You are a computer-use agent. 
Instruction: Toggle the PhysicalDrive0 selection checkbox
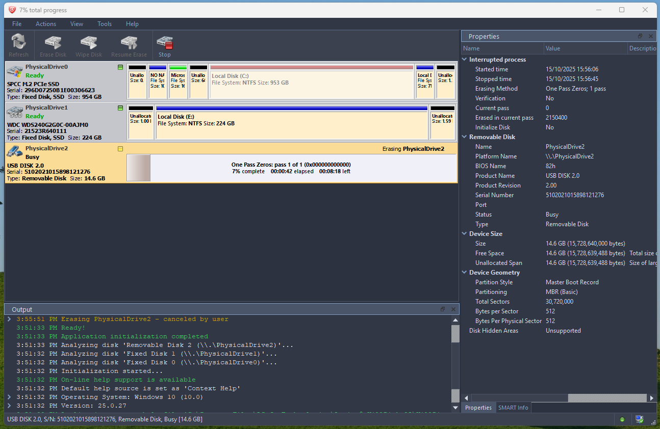pyautogui.click(x=120, y=67)
